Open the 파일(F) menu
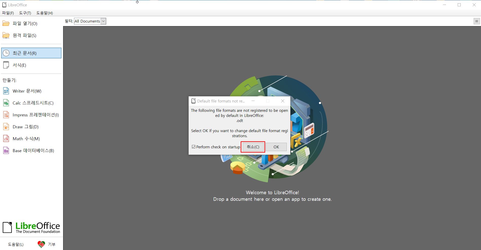 [x=8, y=13]
